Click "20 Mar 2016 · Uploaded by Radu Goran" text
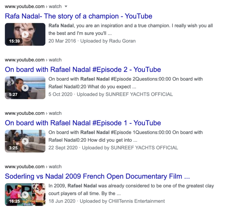The width and height of the screenshot is (238, 216). 92,41
